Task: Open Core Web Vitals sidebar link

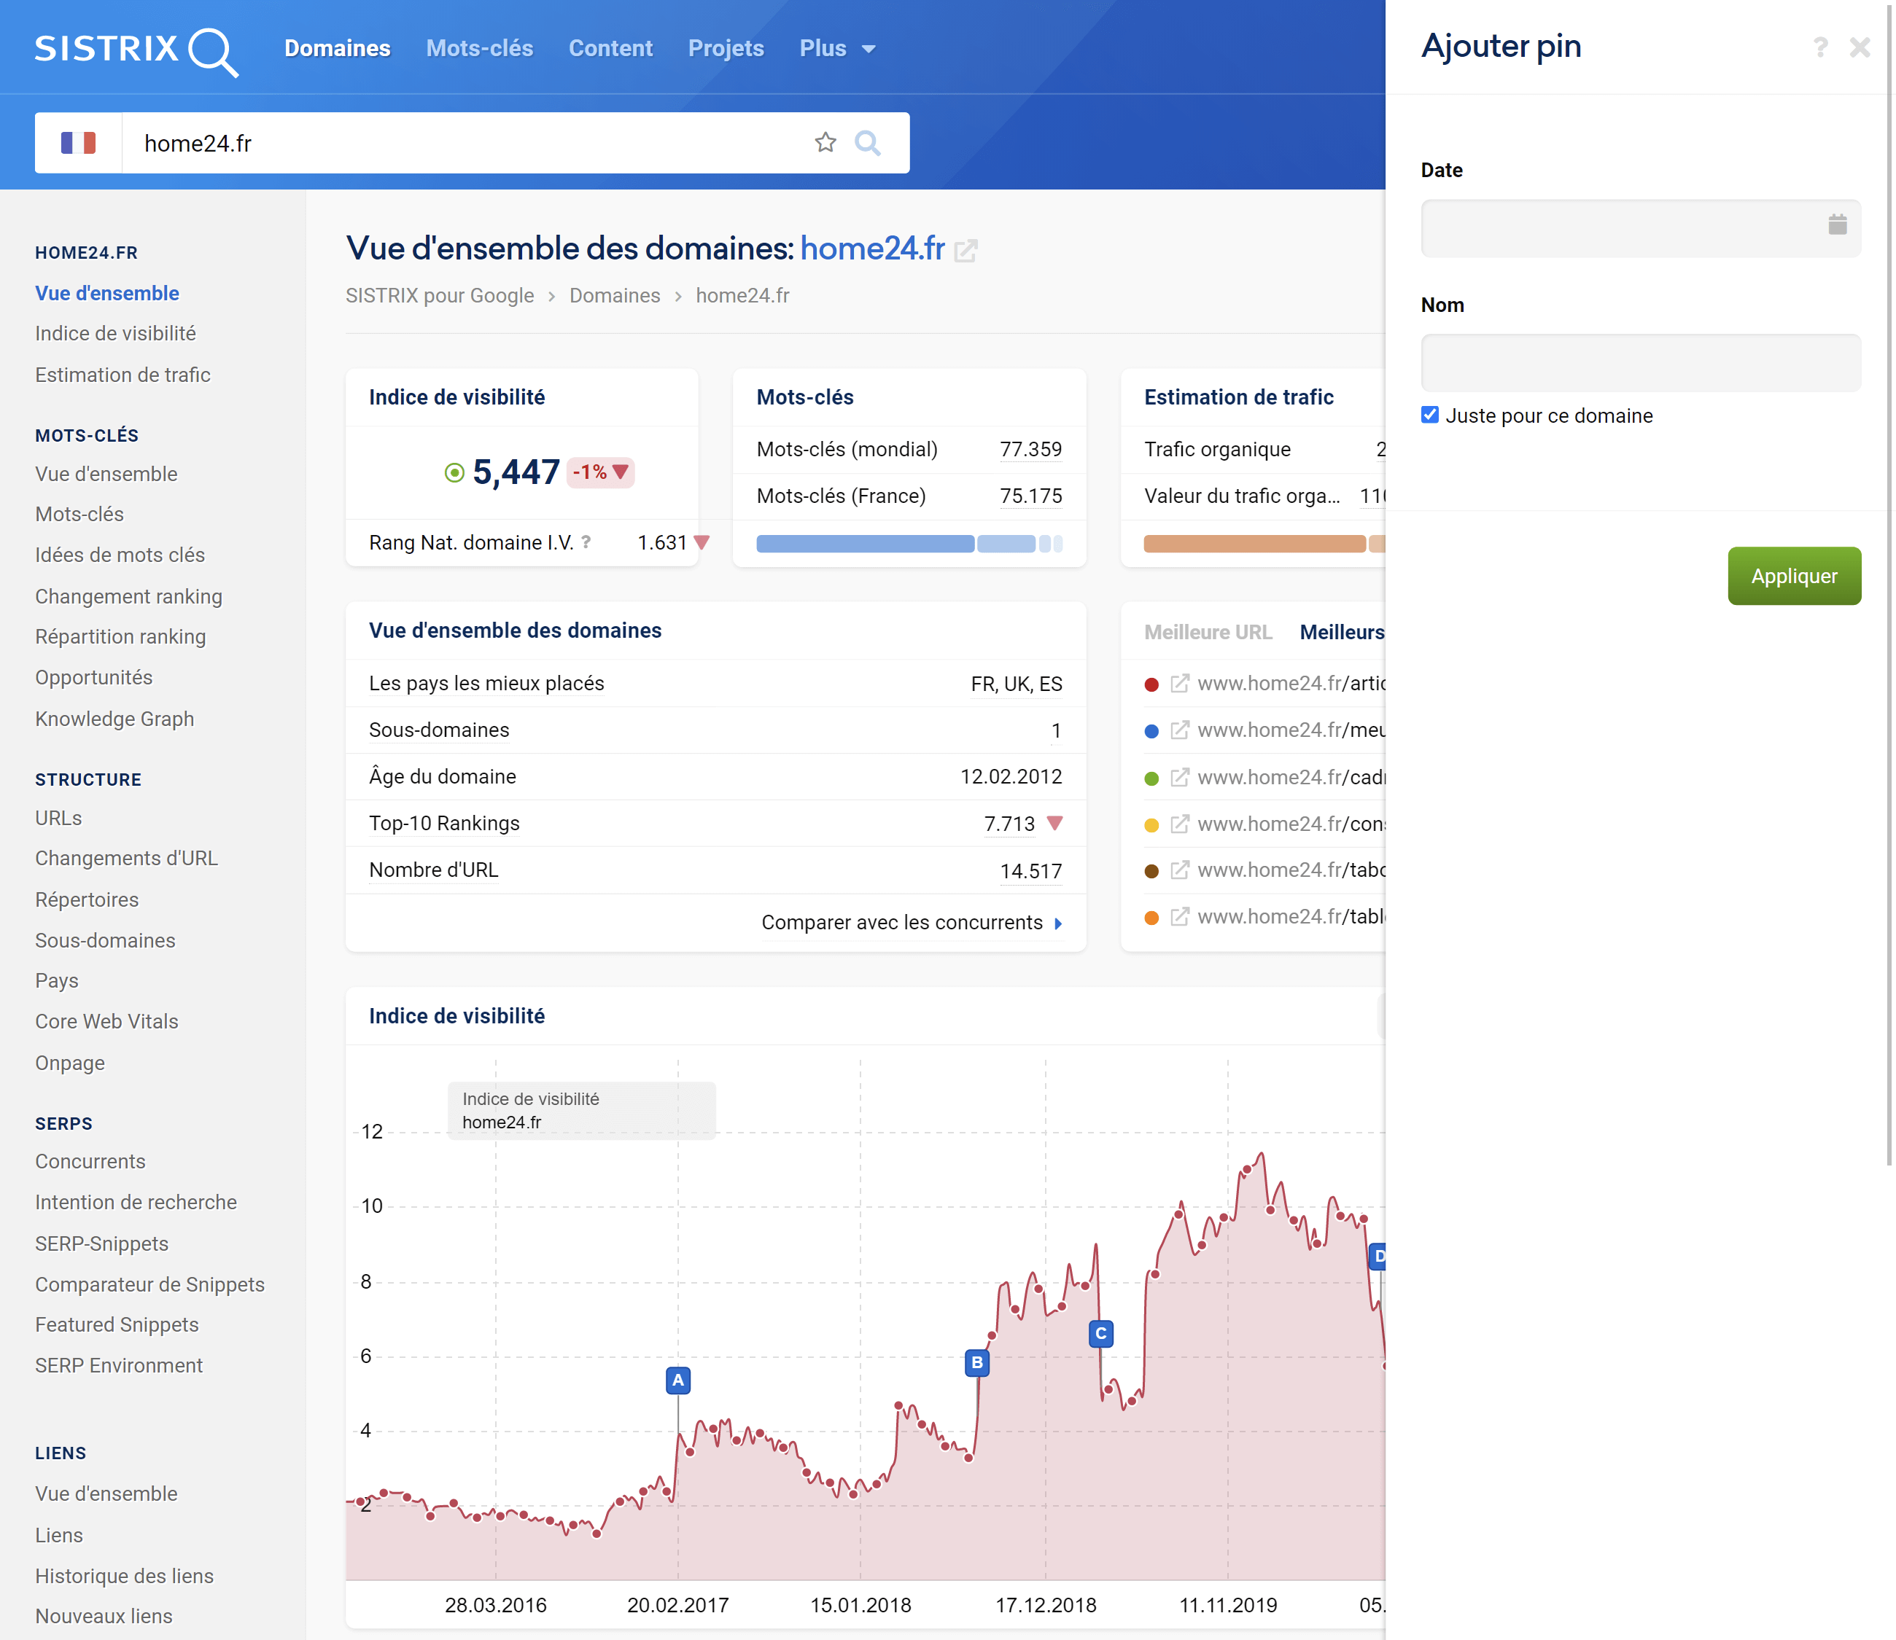Action: (106, 1021)
